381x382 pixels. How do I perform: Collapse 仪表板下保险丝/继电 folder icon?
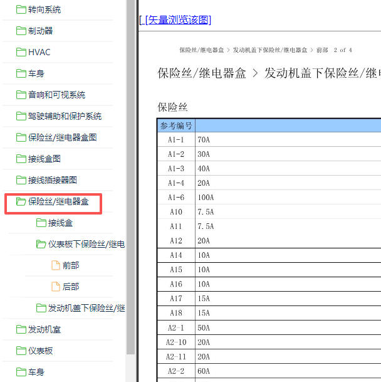click(41, 244)
